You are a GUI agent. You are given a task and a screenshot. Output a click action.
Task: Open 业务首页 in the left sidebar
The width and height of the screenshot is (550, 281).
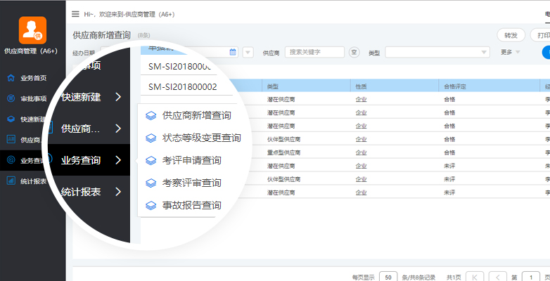(x=33, y=78)
